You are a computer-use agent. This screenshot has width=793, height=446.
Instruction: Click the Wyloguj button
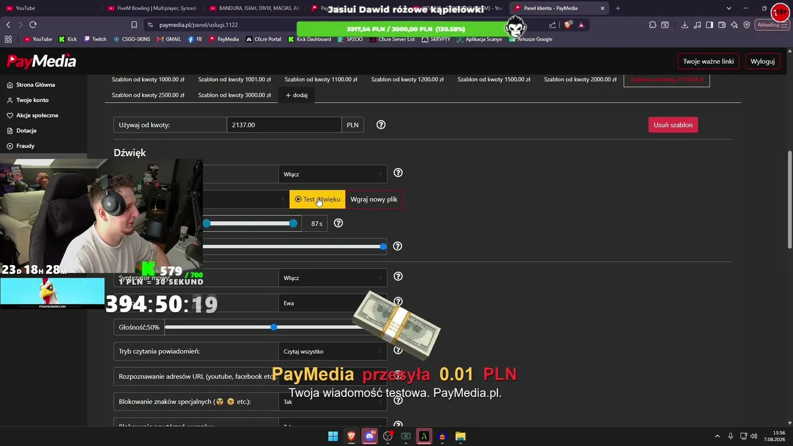(763, 61)
